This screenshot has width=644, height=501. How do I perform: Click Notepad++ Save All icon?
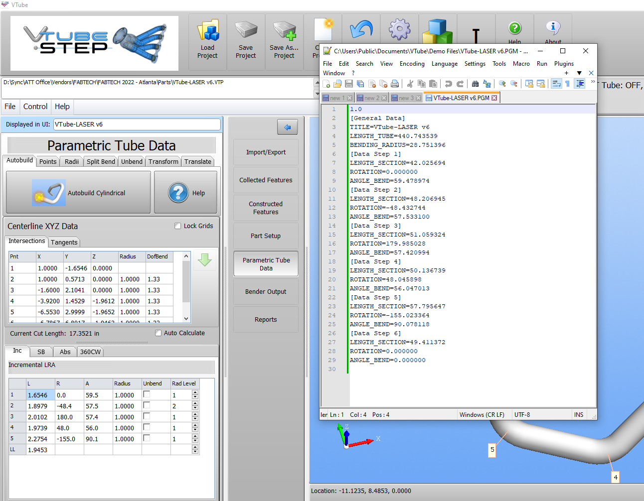(360, 84)
